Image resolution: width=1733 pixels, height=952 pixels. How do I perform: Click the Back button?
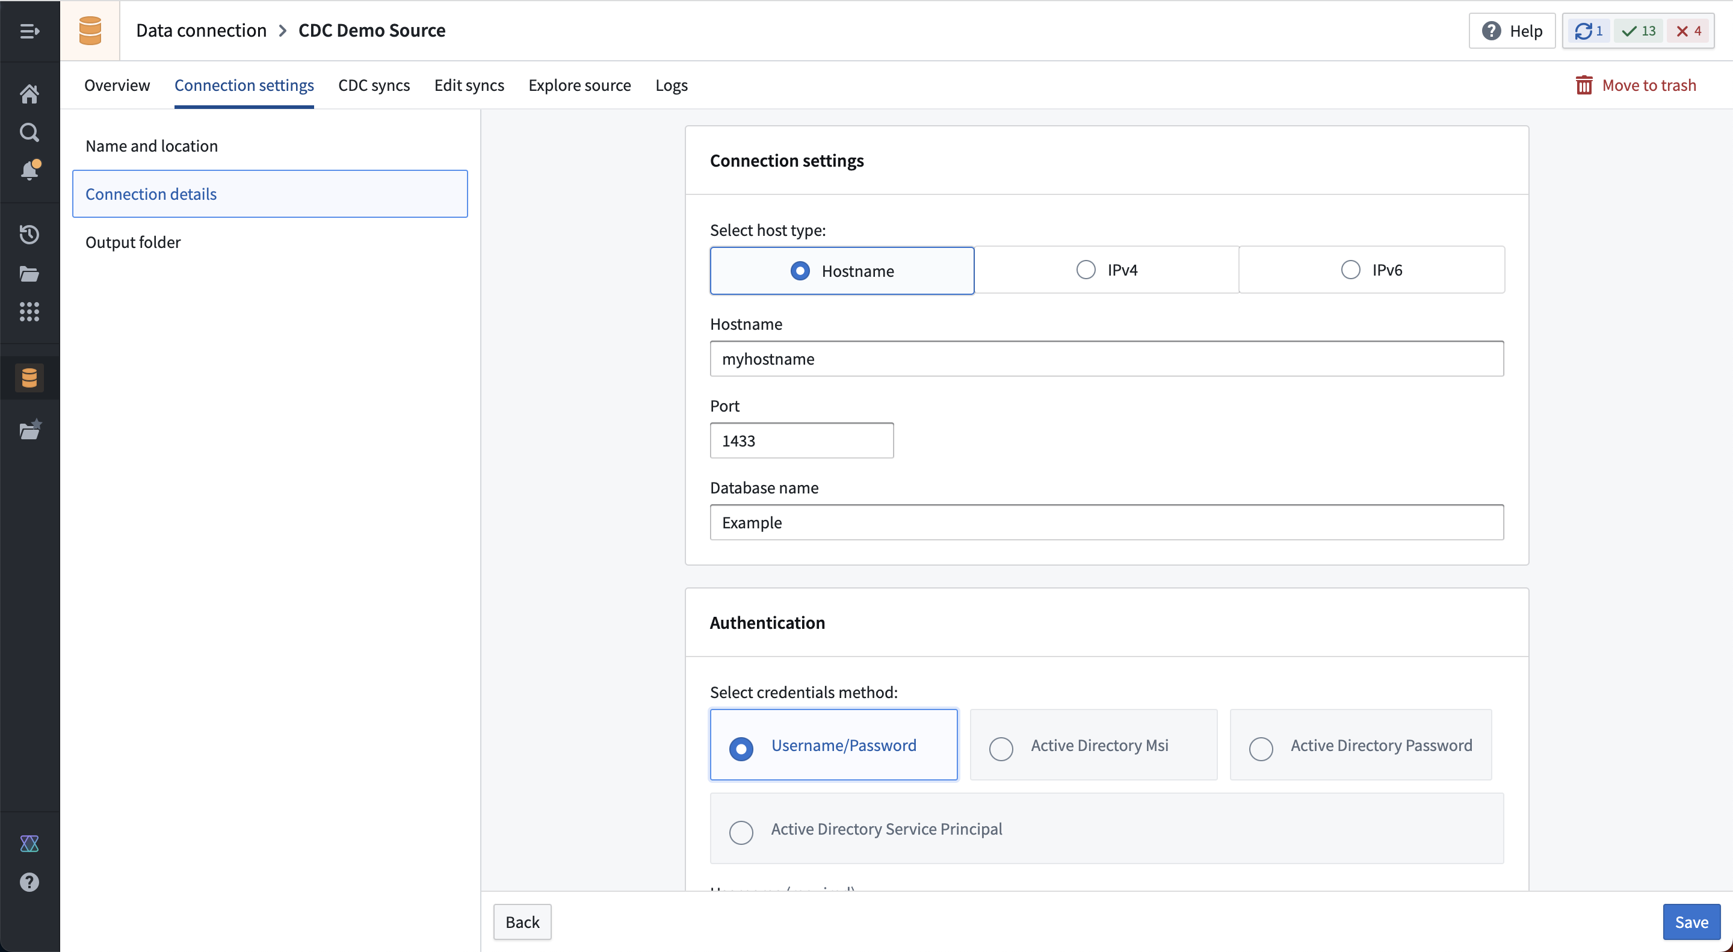(x=522, y=922)
